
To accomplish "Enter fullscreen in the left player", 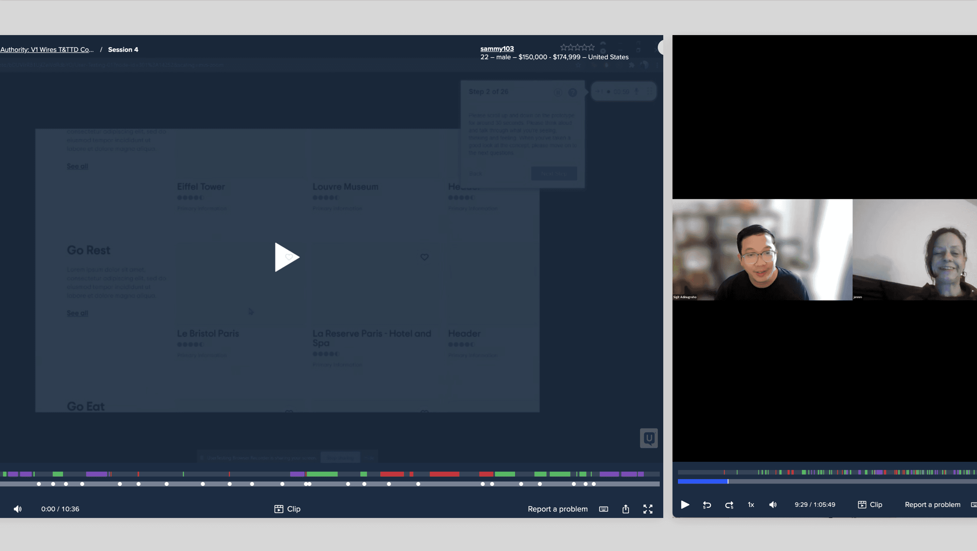I will 648,509.
